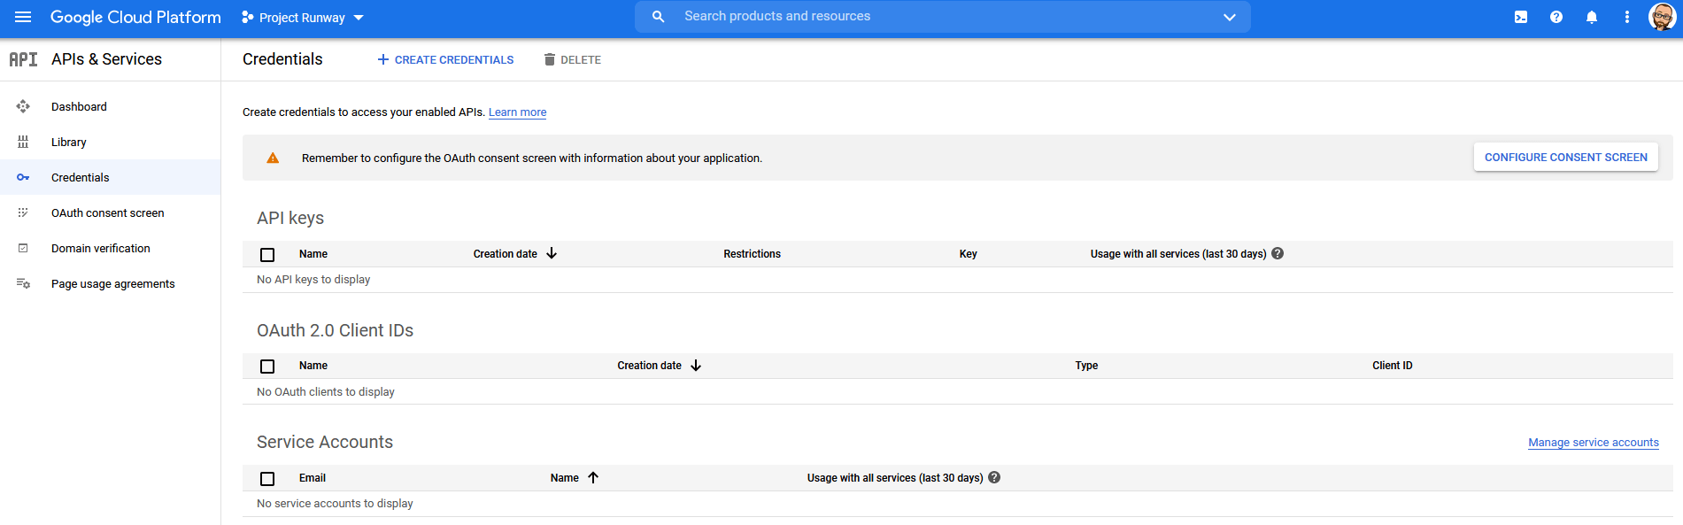Screen dimensions: 1683x525
Task: Open the help question mark icon
Action: point(1556,17)
